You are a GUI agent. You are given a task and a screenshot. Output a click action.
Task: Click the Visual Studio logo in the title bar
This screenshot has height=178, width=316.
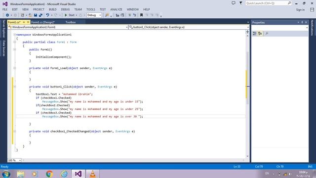coord(5,4)
